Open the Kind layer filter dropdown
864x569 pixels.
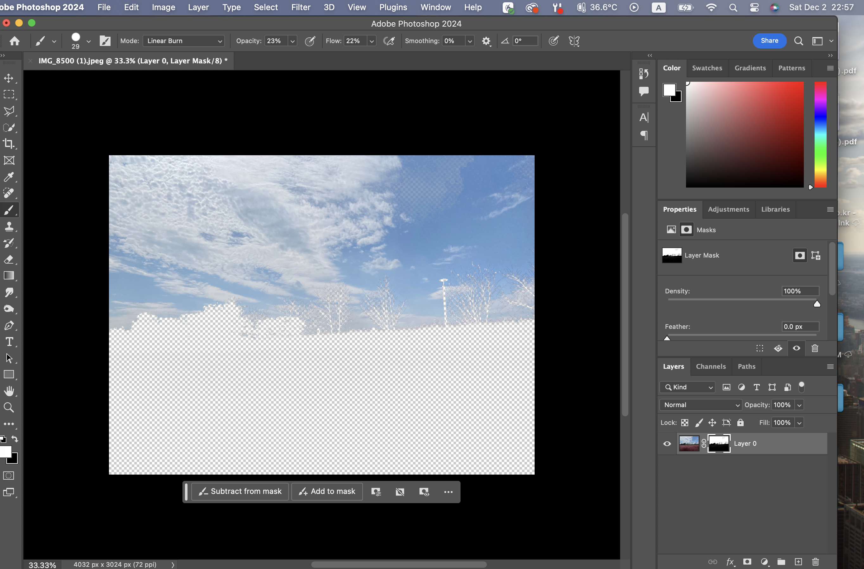pyautogui.click(x=688, y=387)
